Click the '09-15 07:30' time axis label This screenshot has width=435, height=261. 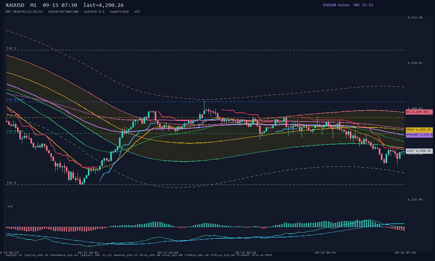click(405, 253)
